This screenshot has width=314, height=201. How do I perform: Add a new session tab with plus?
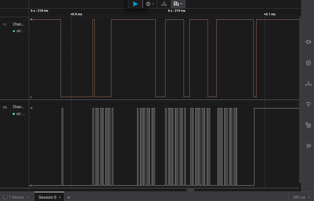69,197
